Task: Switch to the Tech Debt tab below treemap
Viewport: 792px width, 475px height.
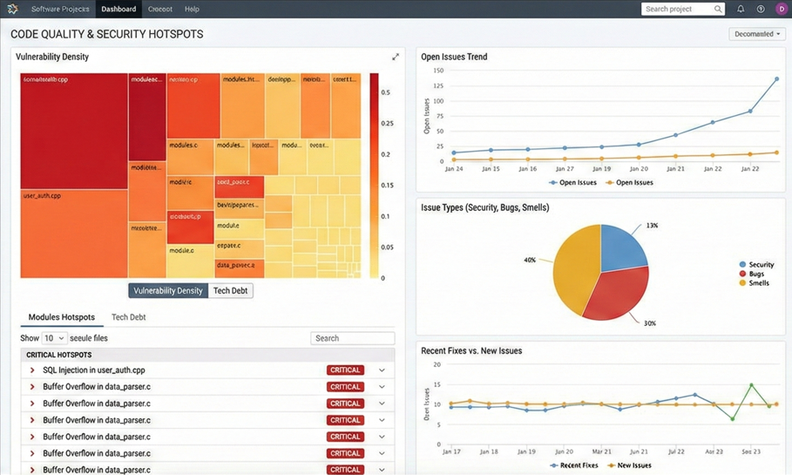Action: pos(128,317)
